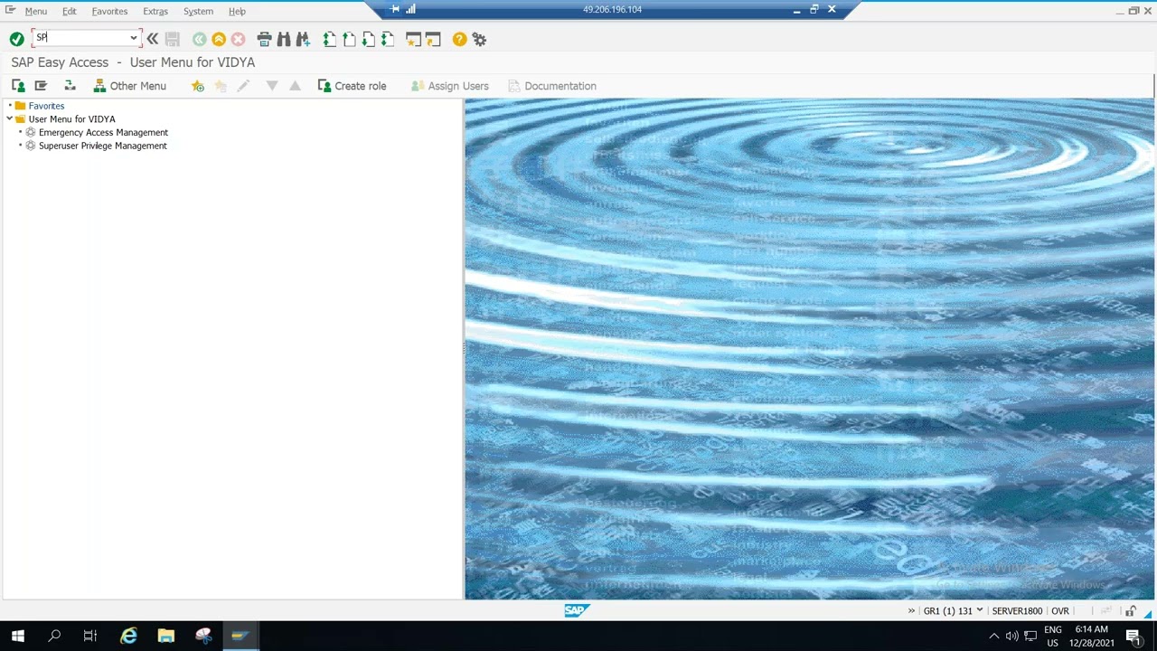The image size is (1157, 651).
Task: Click the yellow Exit icon
Action: [x=219, y=39]
